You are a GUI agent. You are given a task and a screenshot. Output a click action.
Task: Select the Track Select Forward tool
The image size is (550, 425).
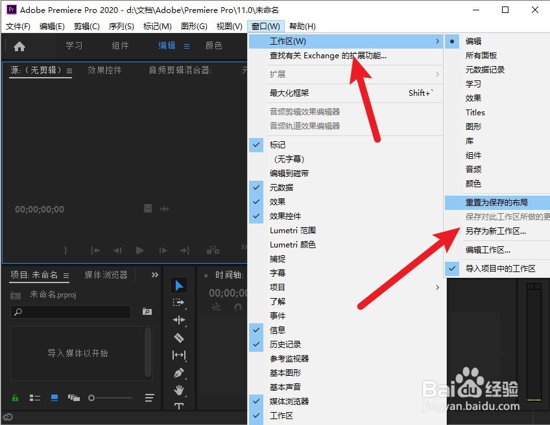click(x=179, y=303)
